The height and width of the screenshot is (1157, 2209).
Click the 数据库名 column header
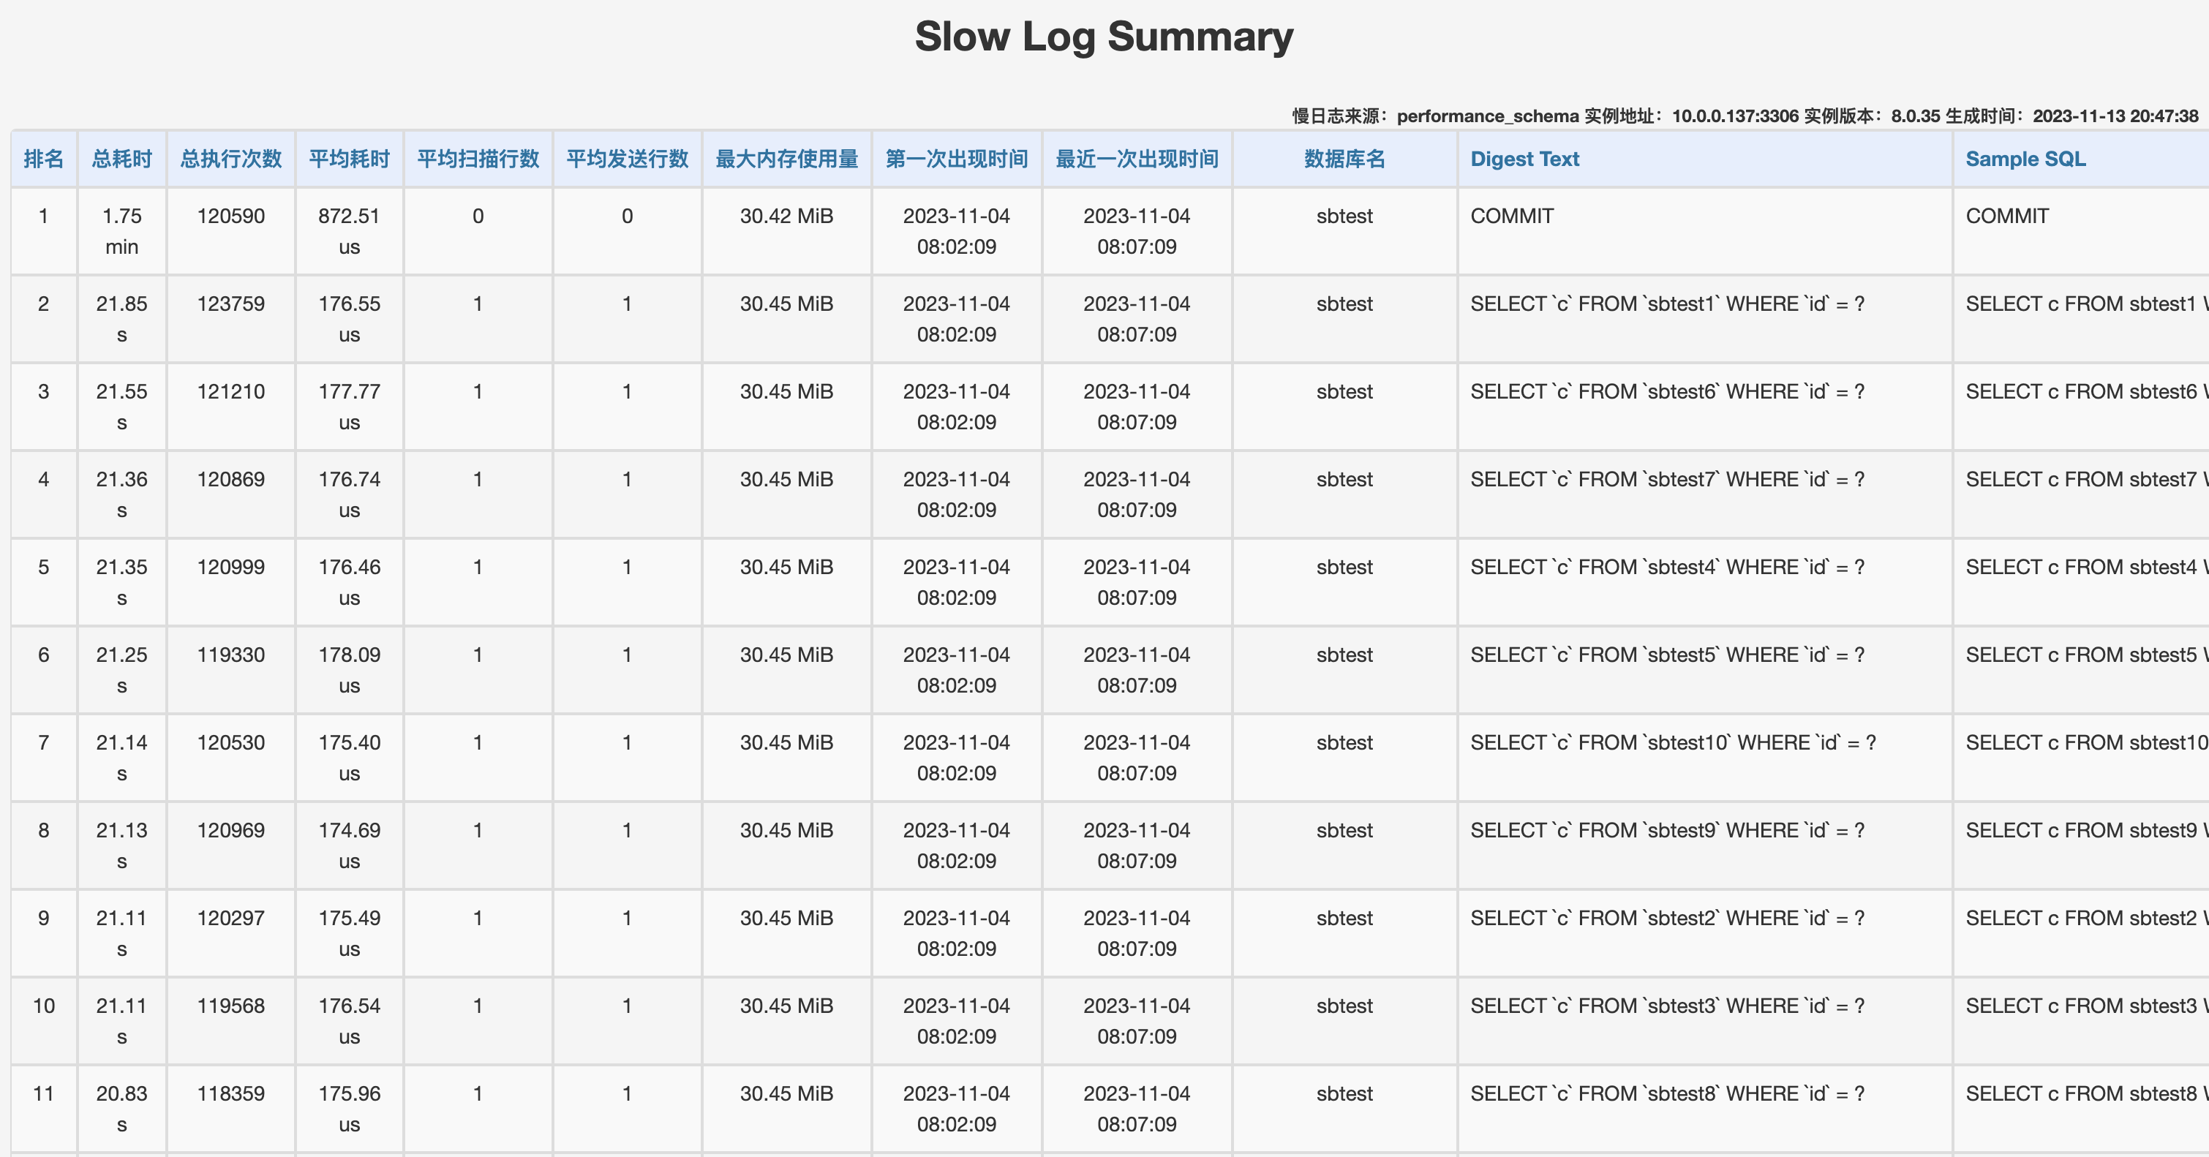[x=1344, y=159]
